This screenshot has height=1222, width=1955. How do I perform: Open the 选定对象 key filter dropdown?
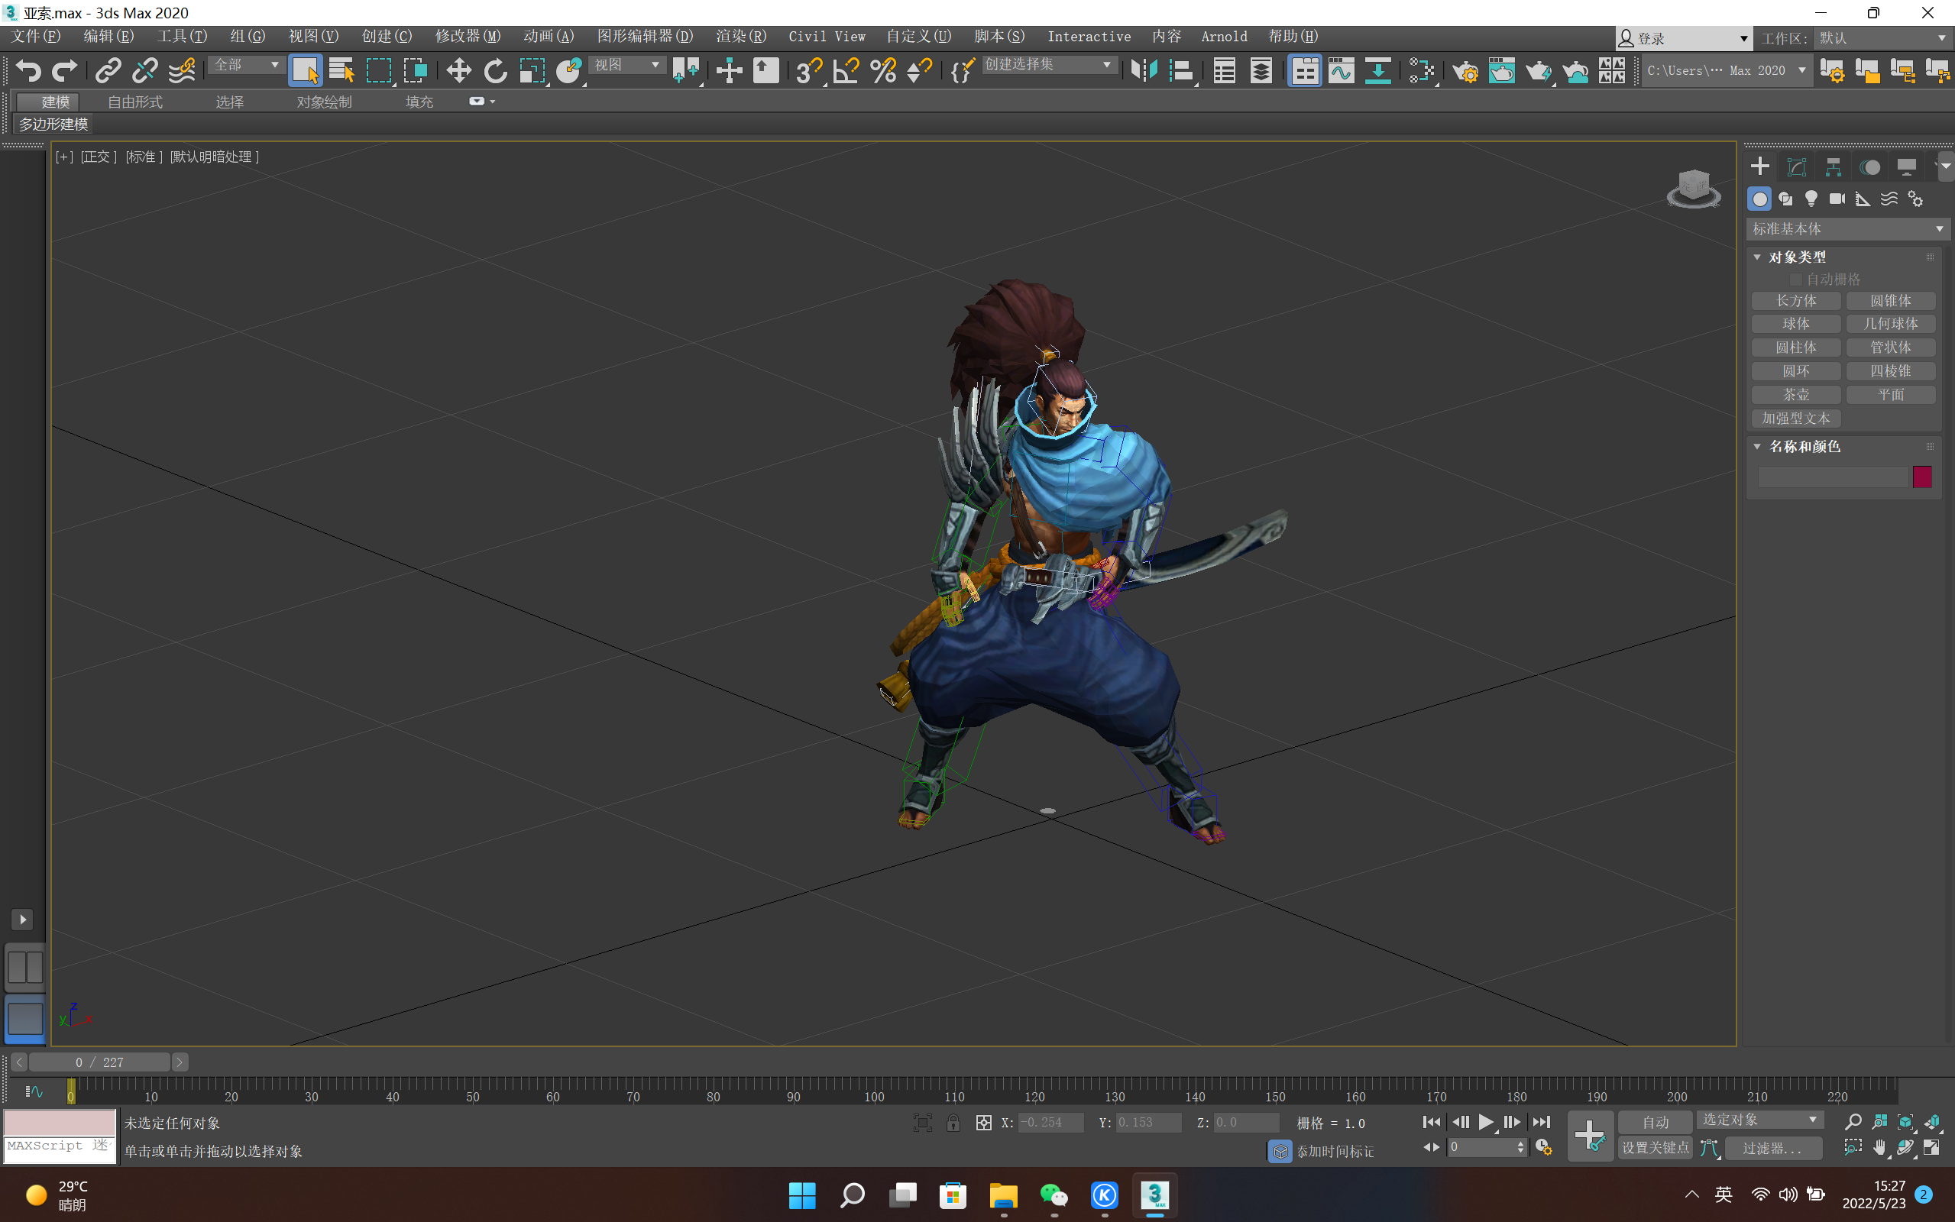(x=1759, y=1120)
